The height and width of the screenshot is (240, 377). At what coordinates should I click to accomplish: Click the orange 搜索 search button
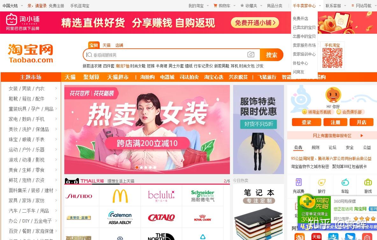pyautogui.click(x=272, y=55)
